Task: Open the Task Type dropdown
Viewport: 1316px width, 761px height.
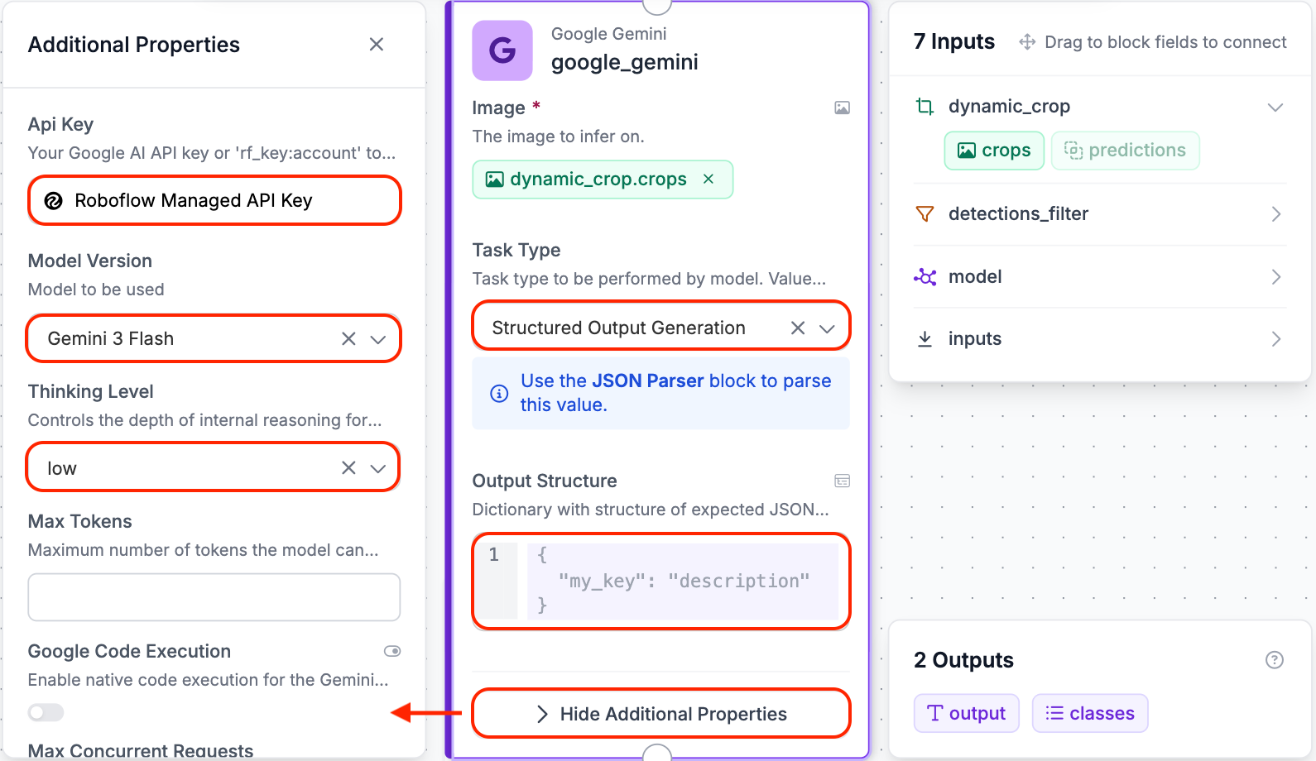Action: coord(827,328)
